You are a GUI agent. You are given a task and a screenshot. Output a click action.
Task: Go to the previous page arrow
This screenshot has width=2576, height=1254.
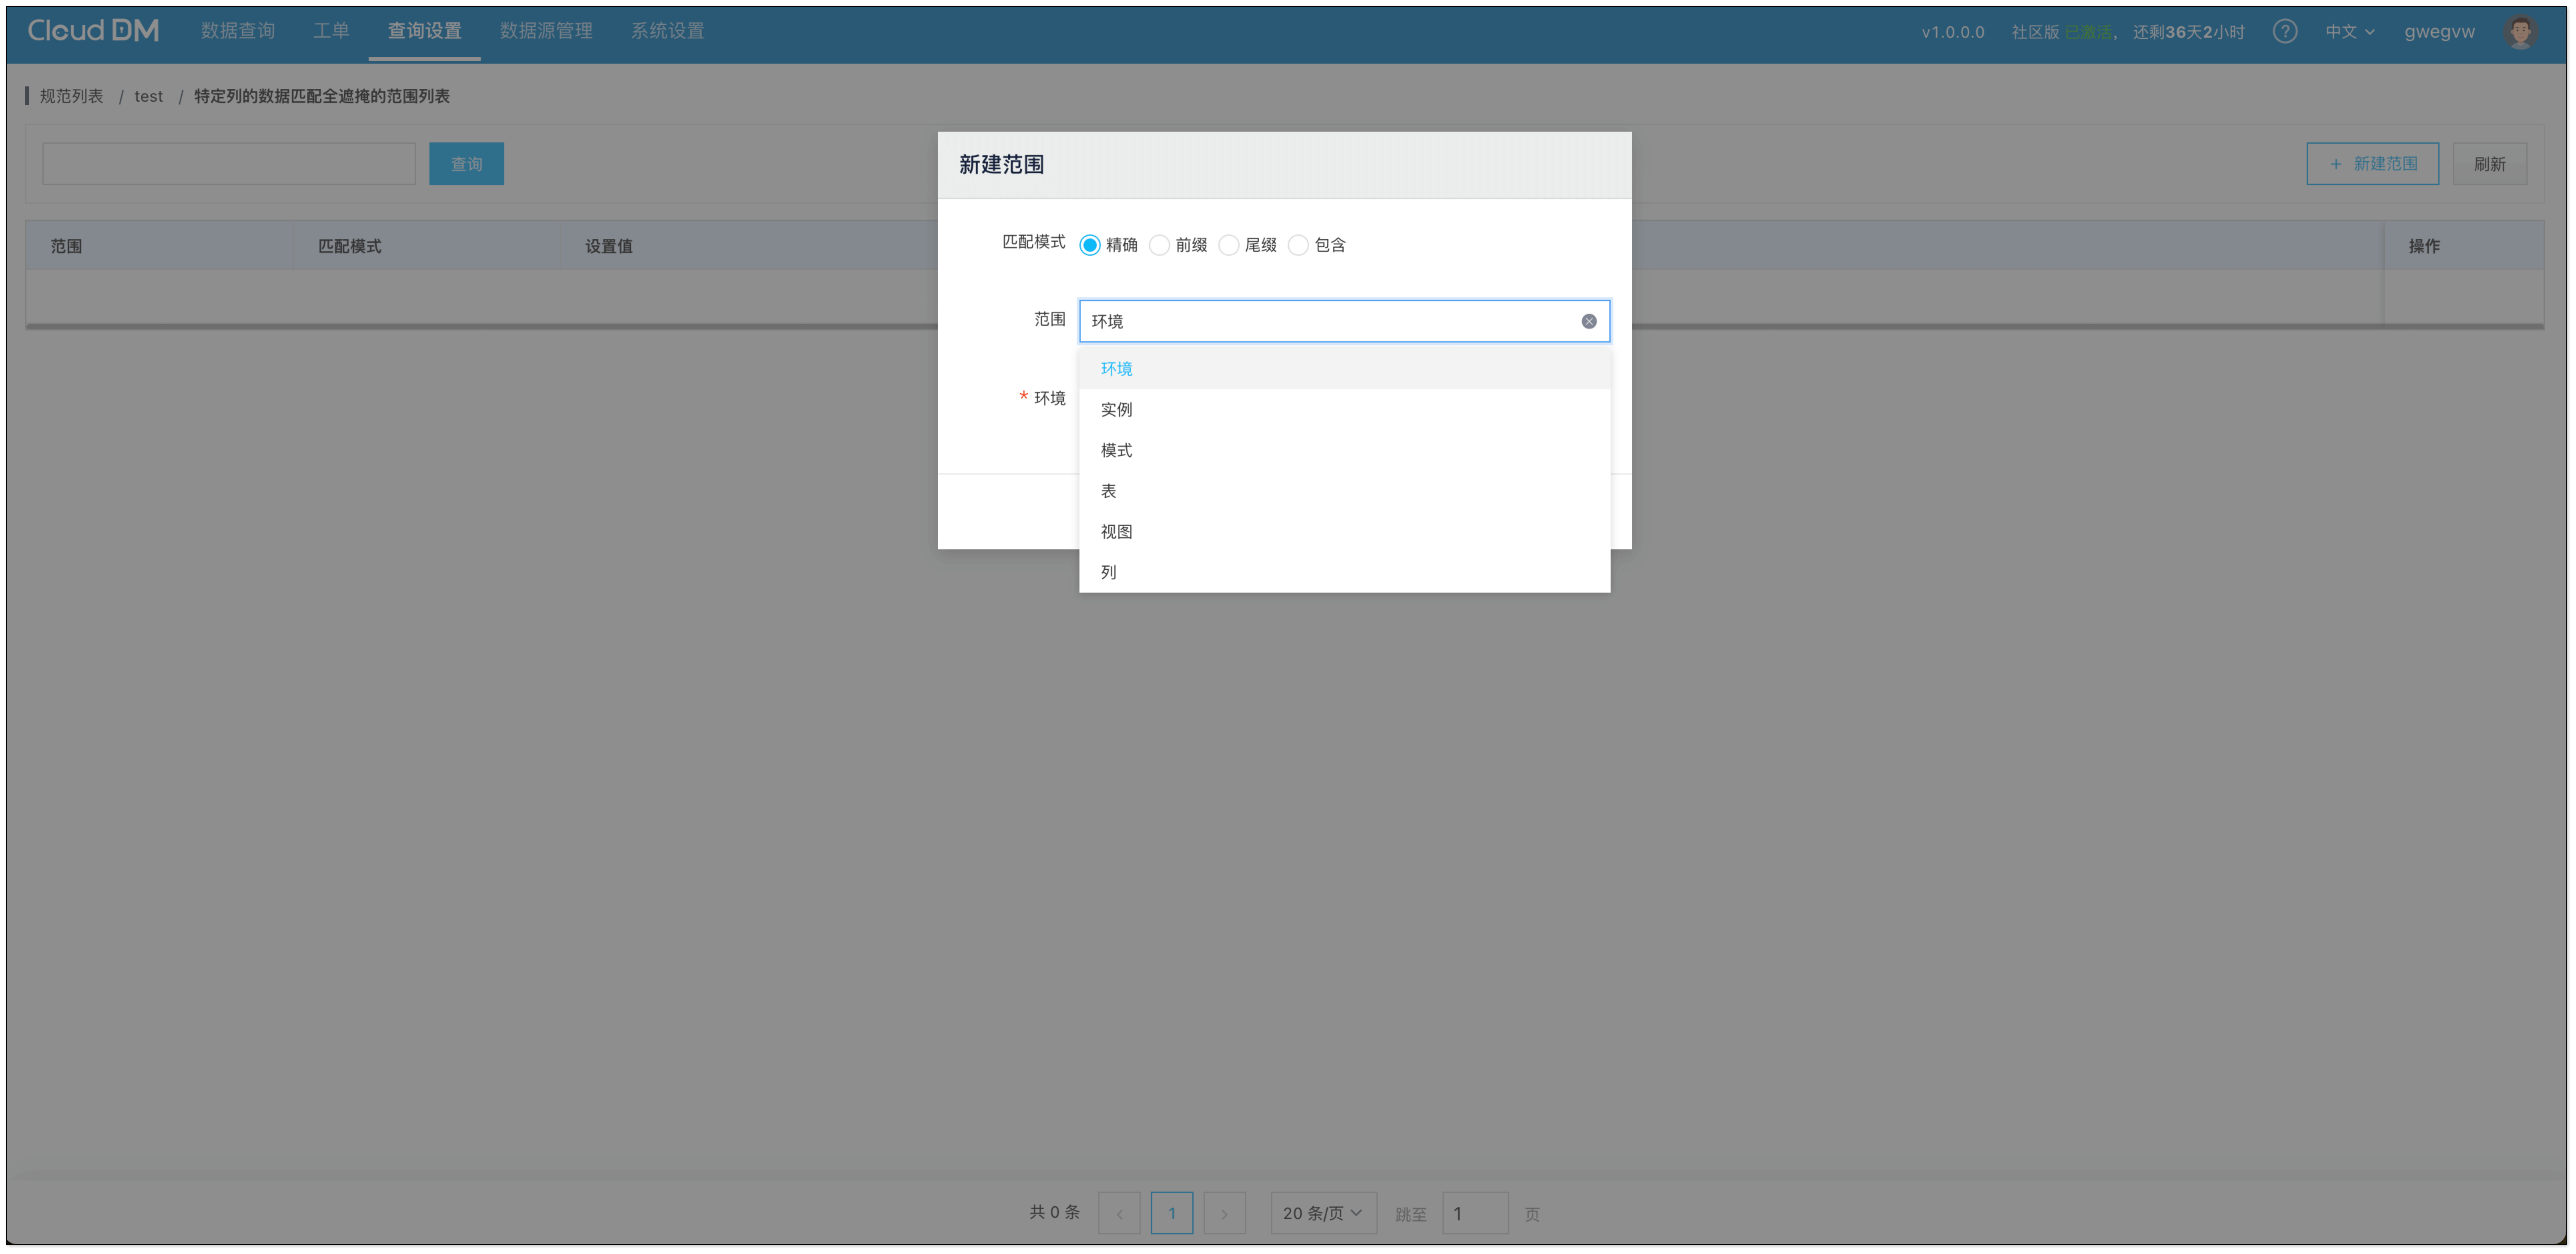tap(1119, 1213)
